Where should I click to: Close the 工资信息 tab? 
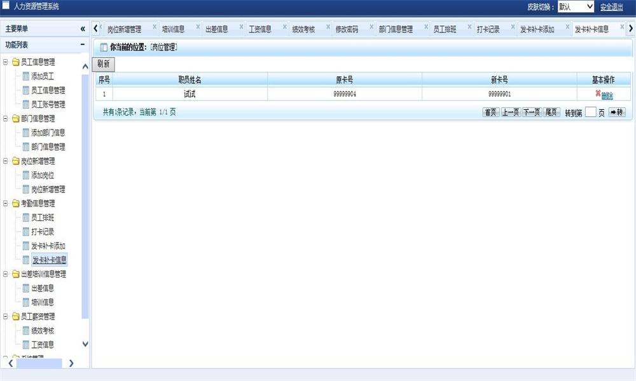pyautogui.click(x=285, y=27)
